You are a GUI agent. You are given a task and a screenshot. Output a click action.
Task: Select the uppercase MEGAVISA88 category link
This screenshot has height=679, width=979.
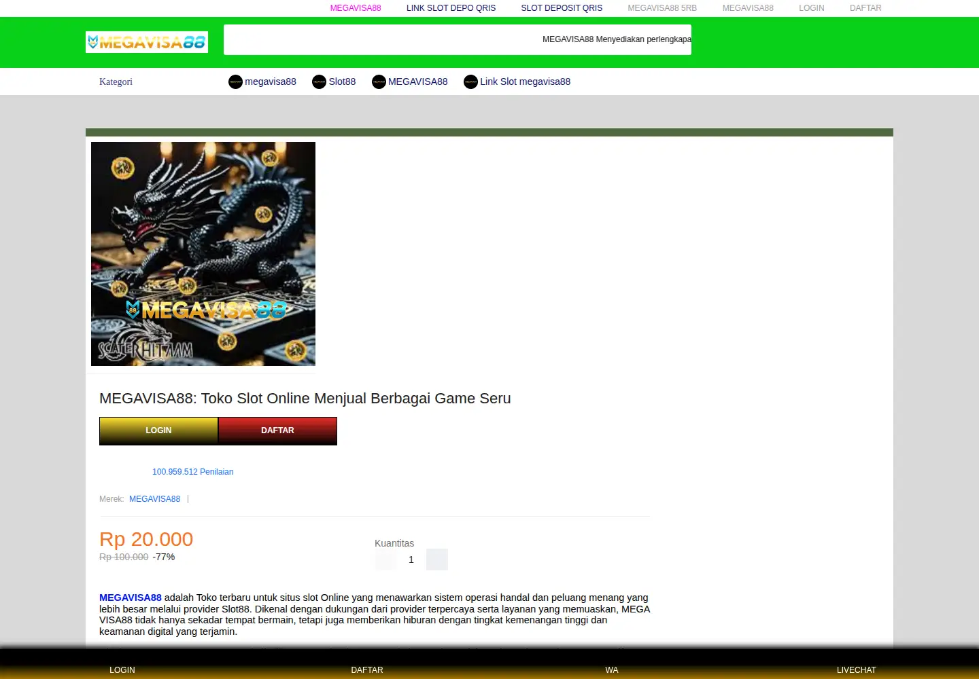click(x=418, y=81)
